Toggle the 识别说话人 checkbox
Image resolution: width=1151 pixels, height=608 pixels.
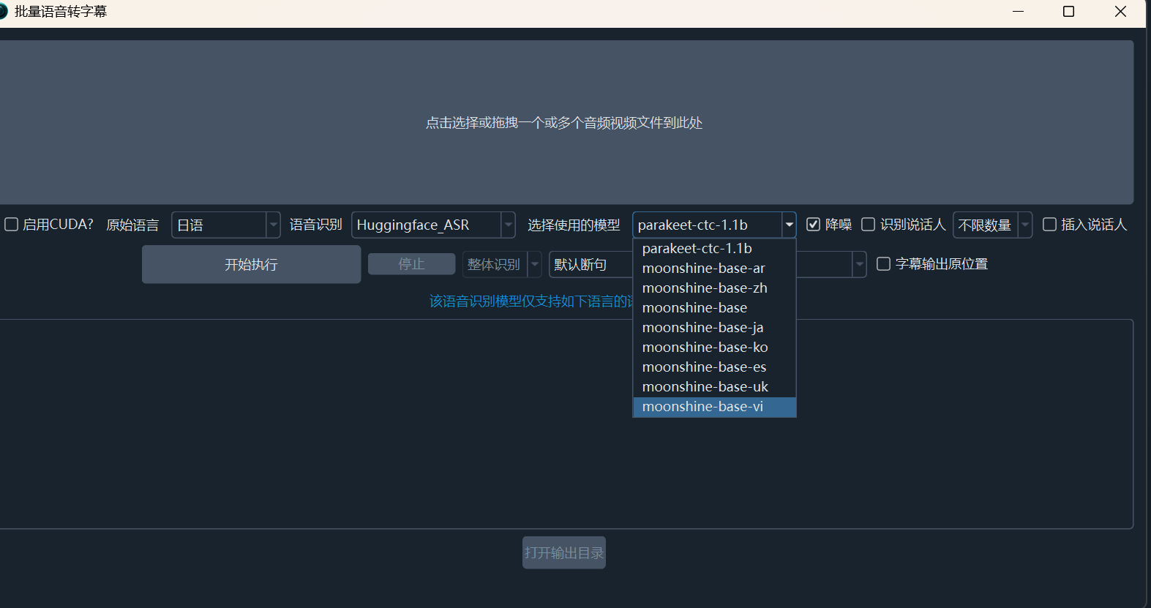(868, 225)
